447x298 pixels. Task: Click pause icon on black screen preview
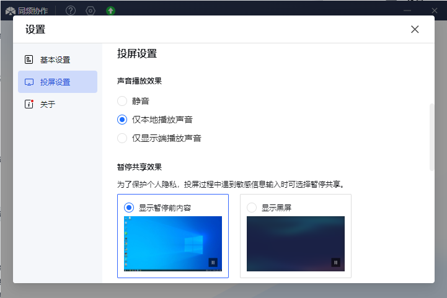[x=336, y=263]
